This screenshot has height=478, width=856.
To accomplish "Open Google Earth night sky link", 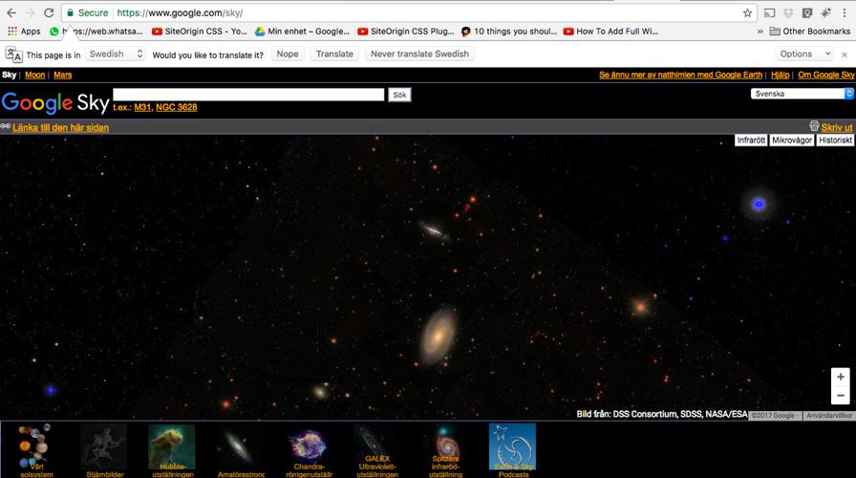I will pos(680,75).
